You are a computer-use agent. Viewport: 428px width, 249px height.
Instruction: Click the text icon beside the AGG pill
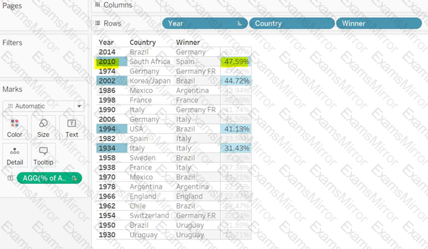click(10, 178)
